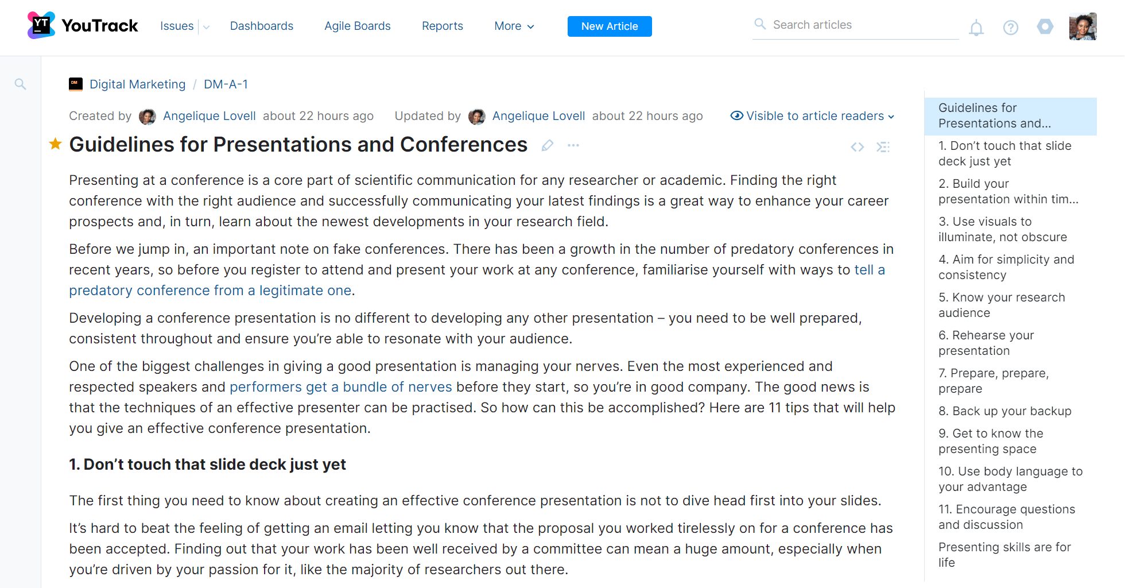Screen dimensions: 1125x588
Task: Toggle the table of contents sidebar icon
Action: [883, 147]
